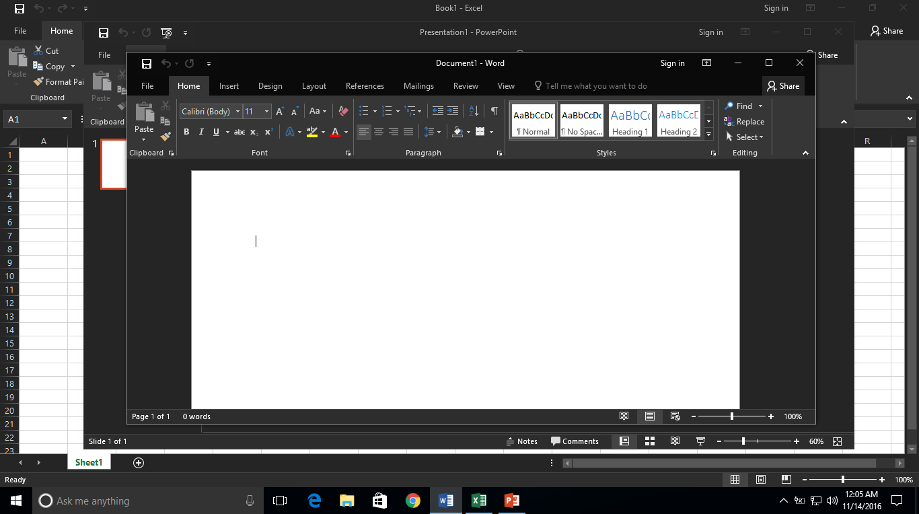Start PowerPoint Slide Show from status bar
The width and height of the screenshot is (919, 514).
click(x=700, y=441)
